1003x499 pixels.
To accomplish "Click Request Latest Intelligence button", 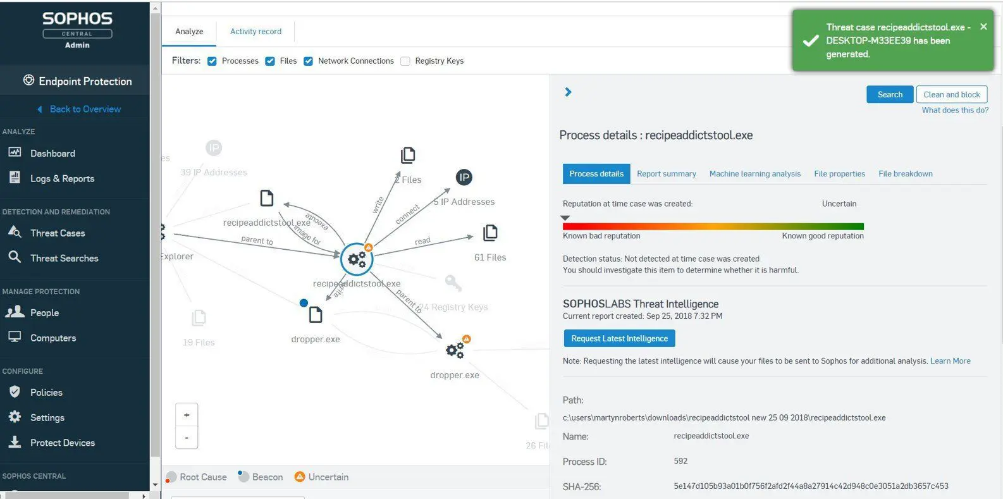I will coord(619,338).
